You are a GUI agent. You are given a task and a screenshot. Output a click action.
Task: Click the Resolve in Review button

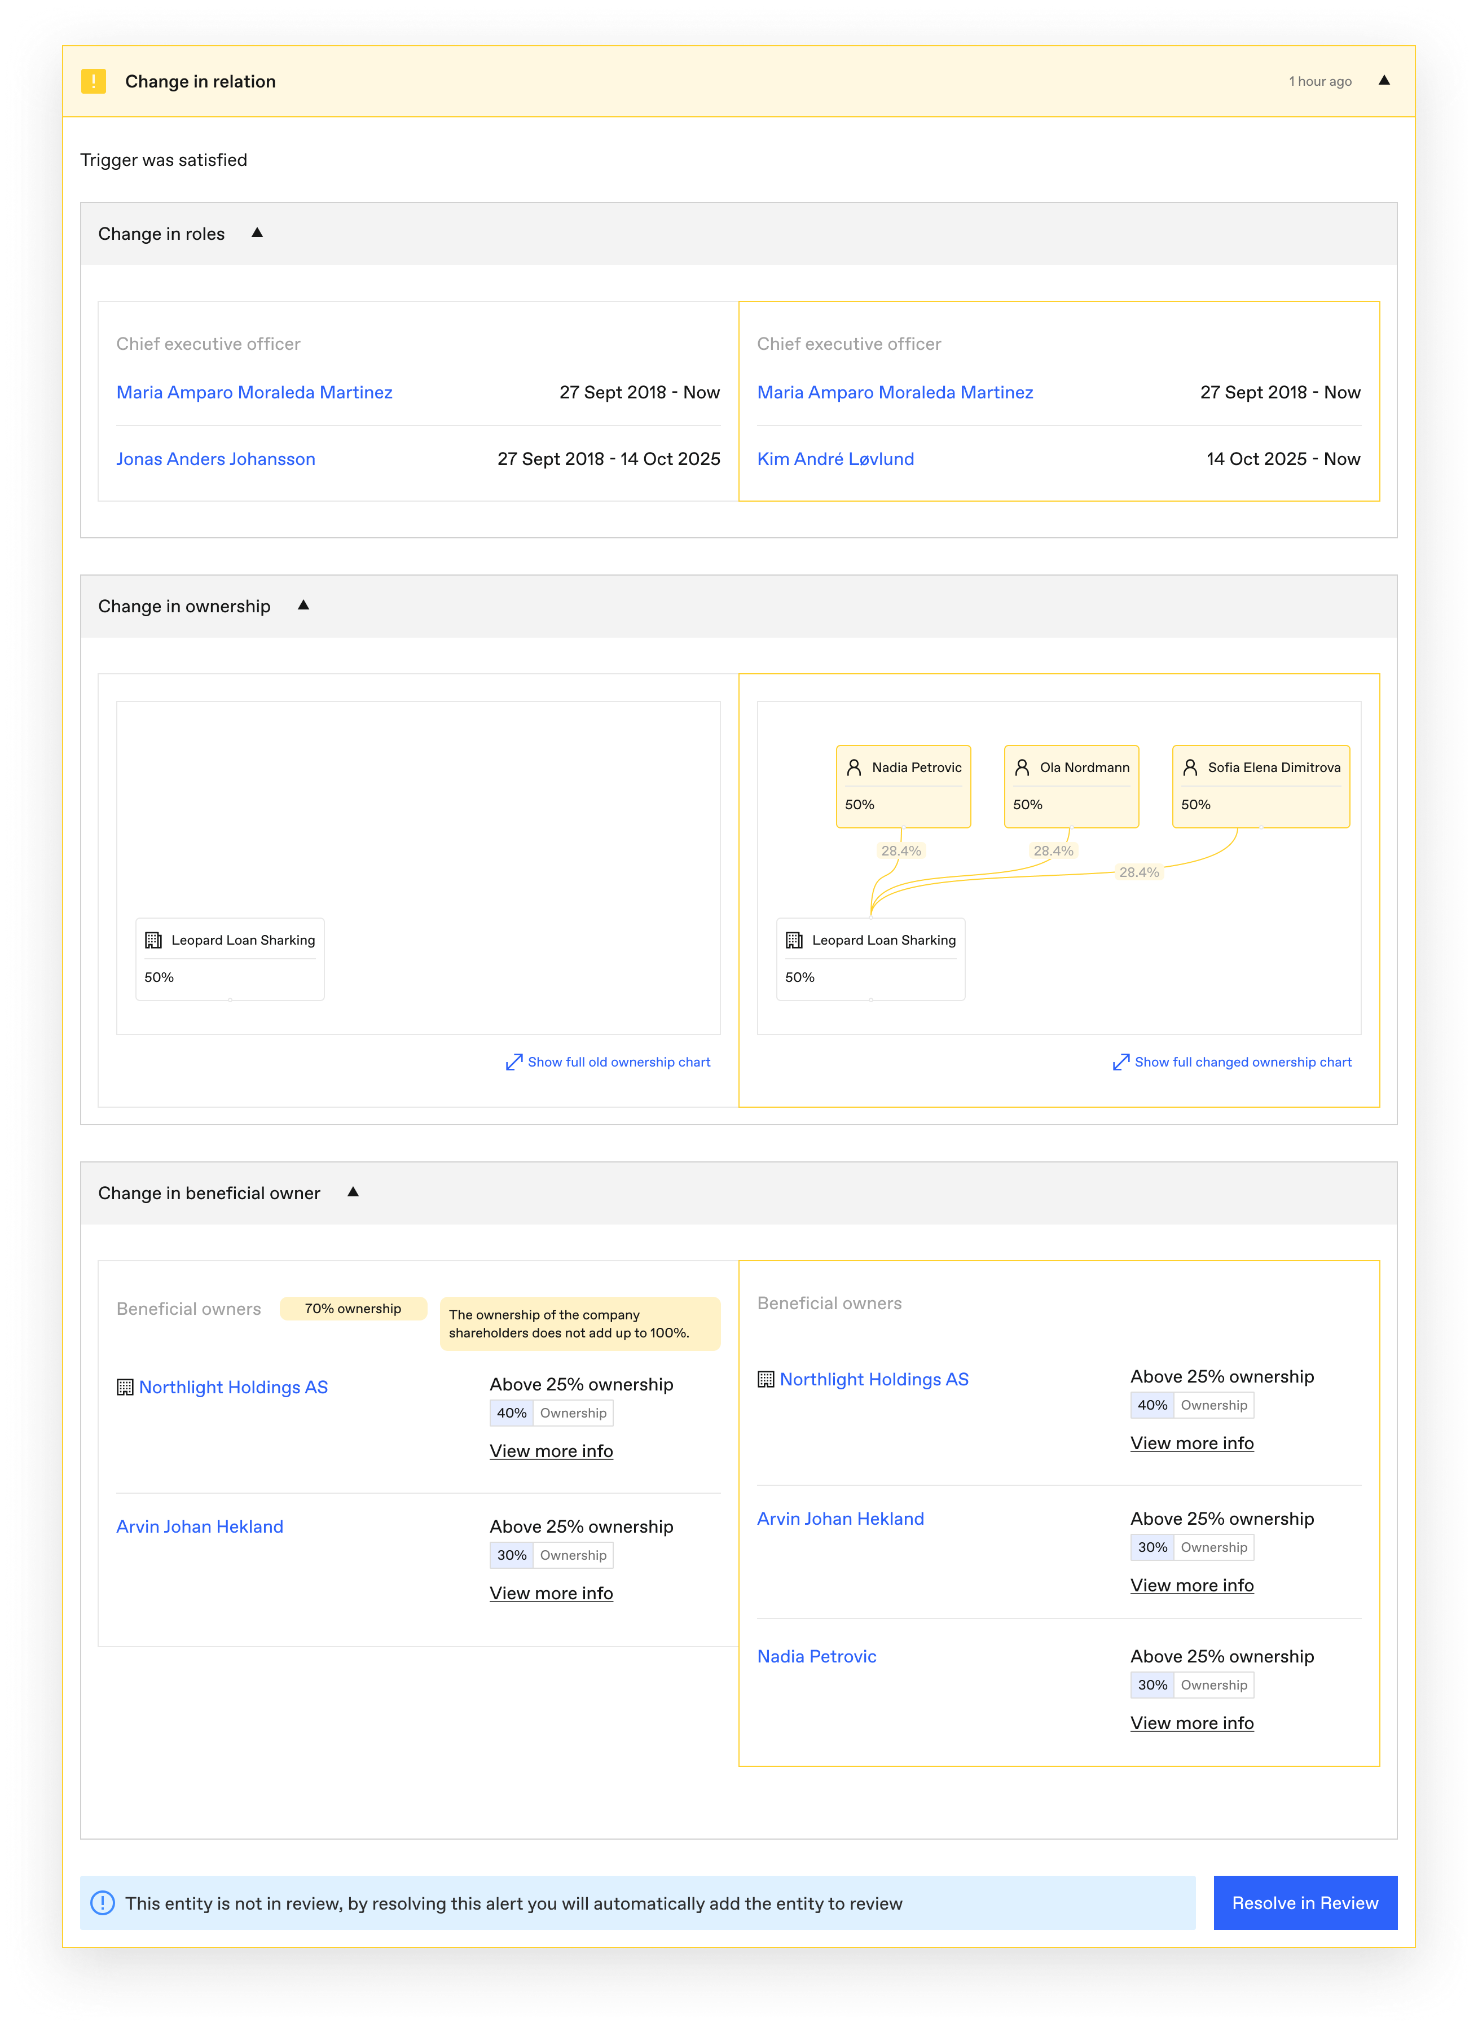[1305, 1903]
